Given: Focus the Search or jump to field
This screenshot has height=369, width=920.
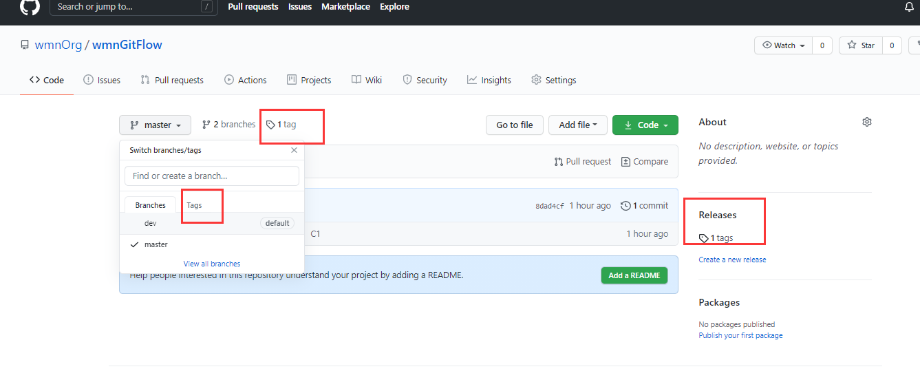Looking at the screenshot, I should (x=133, y=7).
